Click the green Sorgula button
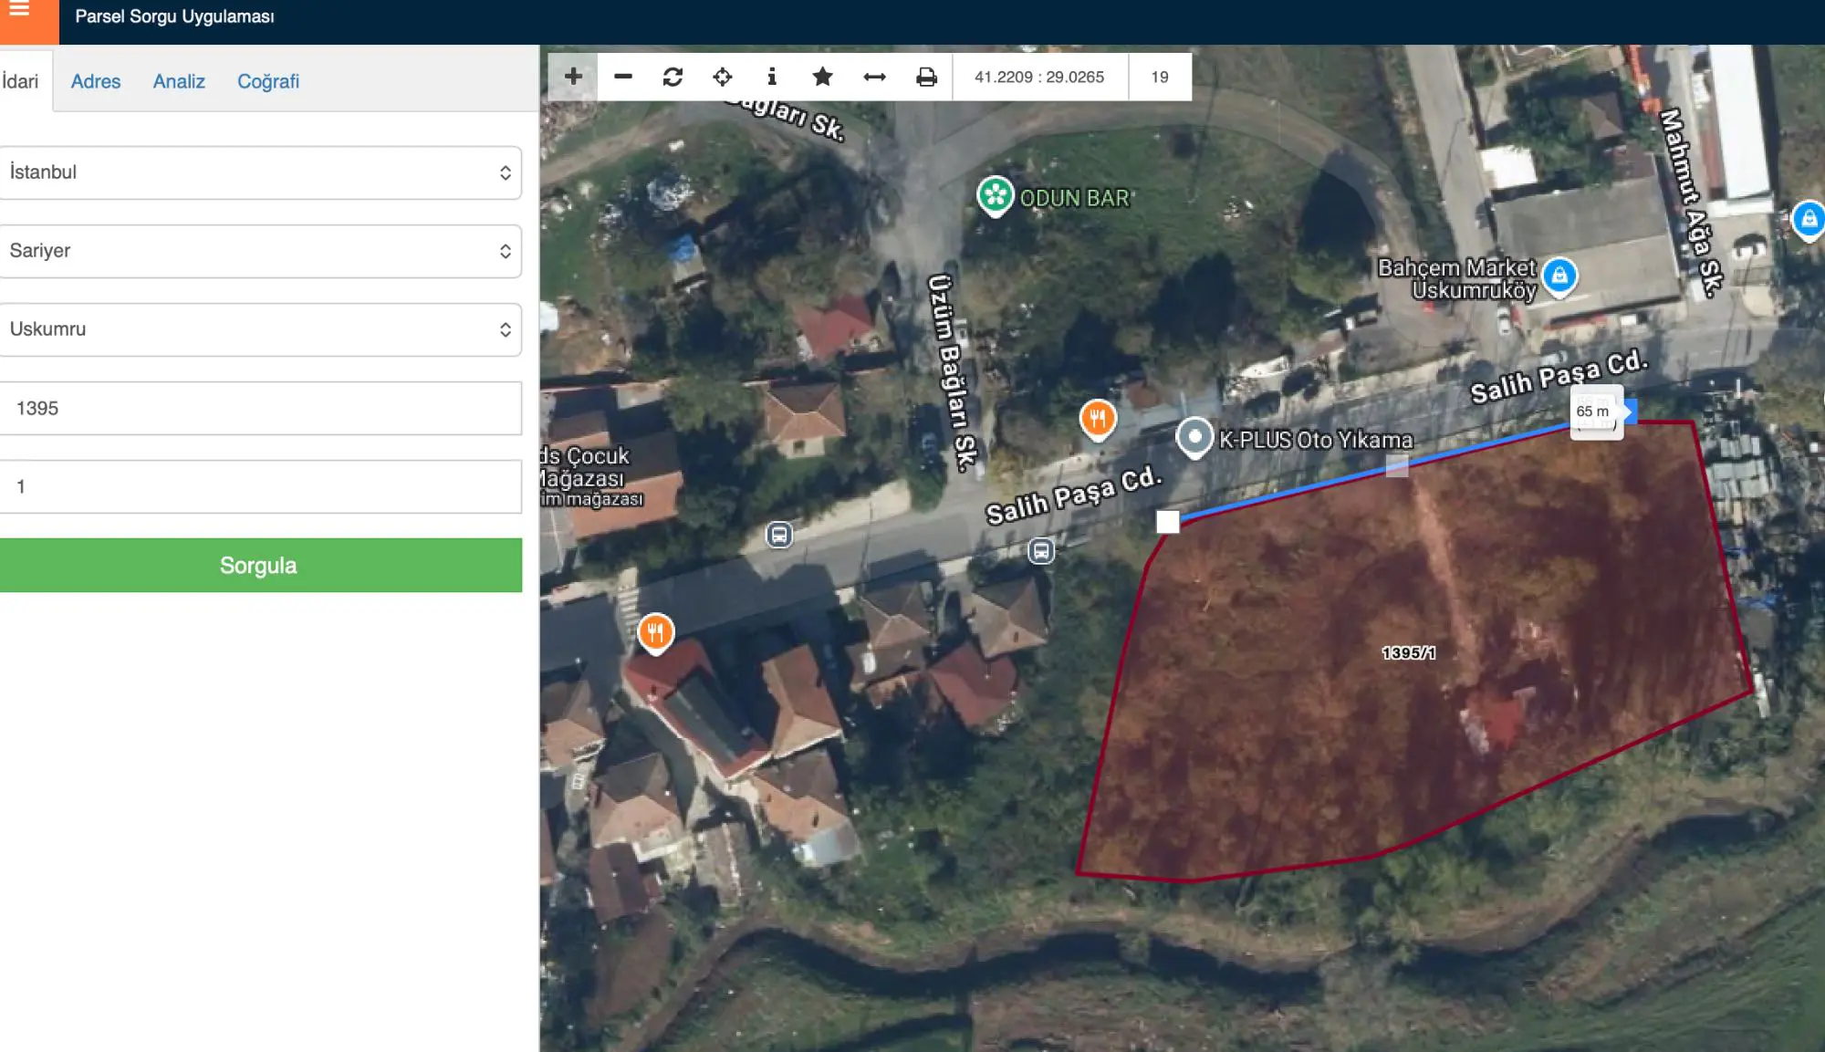Screen dimensions: 1825x1052 click(x=261, y=565)
